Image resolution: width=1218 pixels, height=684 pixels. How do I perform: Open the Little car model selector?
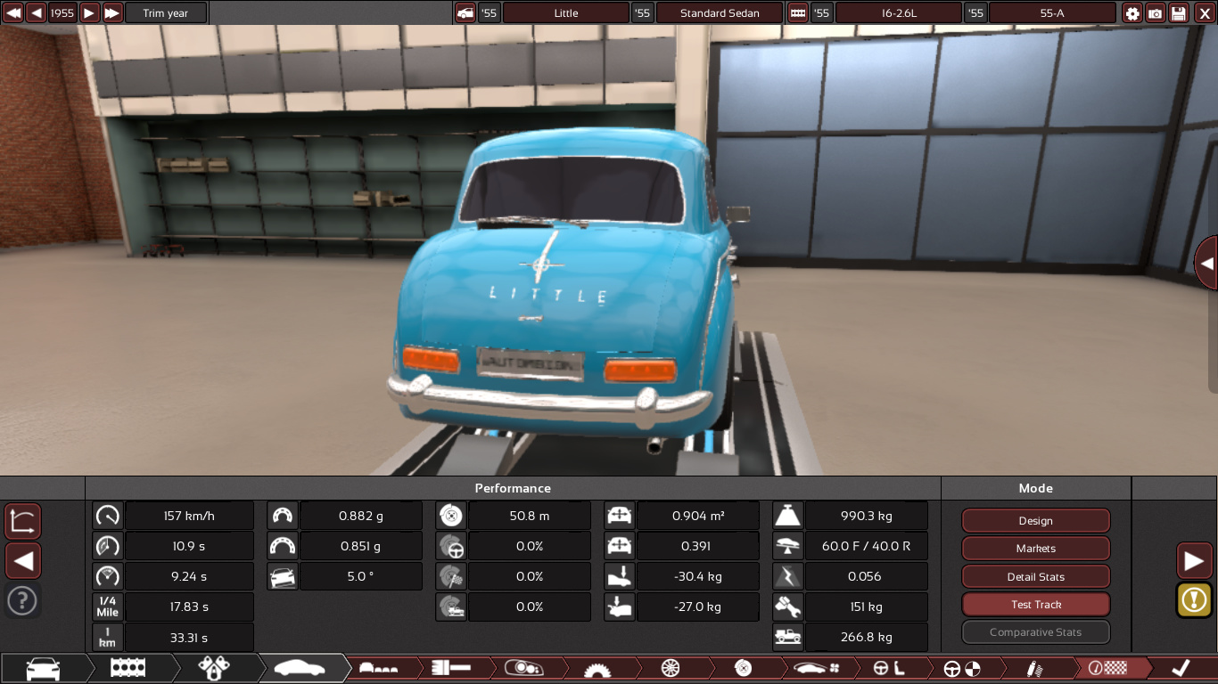(x=565, y=13)
